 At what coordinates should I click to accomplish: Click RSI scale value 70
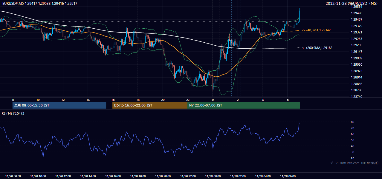pyautogui.click(x=352, y=128)
